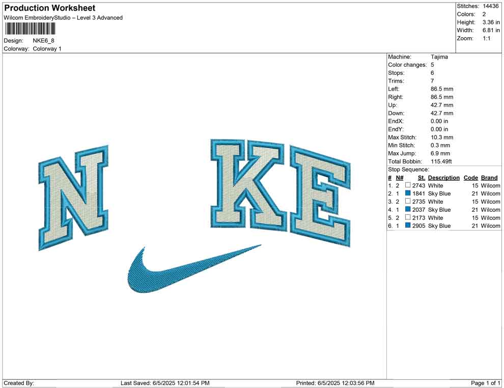Click the Max Stitch value 10.3 mm
The width and height of the screenshot is (504, 388).
[x=442, y=137]
